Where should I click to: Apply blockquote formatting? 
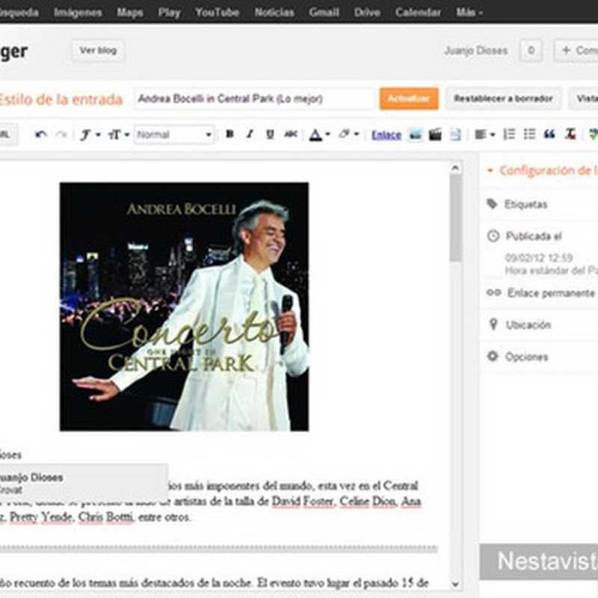(x=549, y=135)
